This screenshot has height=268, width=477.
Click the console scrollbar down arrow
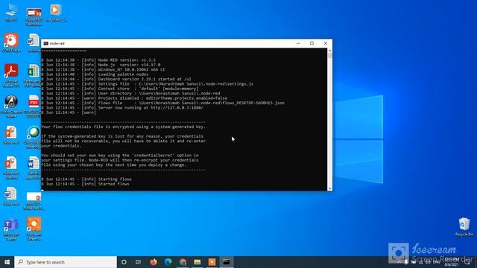click(329, 188)
